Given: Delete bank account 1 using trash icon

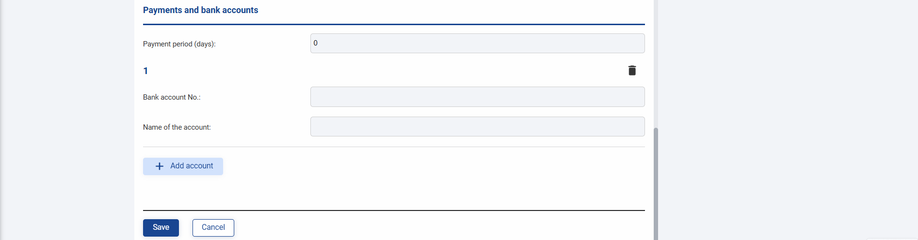Looking at the screenshot, I should (x=632, y=71).
